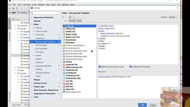Expand the Version Control settings node
The width and height of the screenshot is (190, 107).
pos(32,83)
